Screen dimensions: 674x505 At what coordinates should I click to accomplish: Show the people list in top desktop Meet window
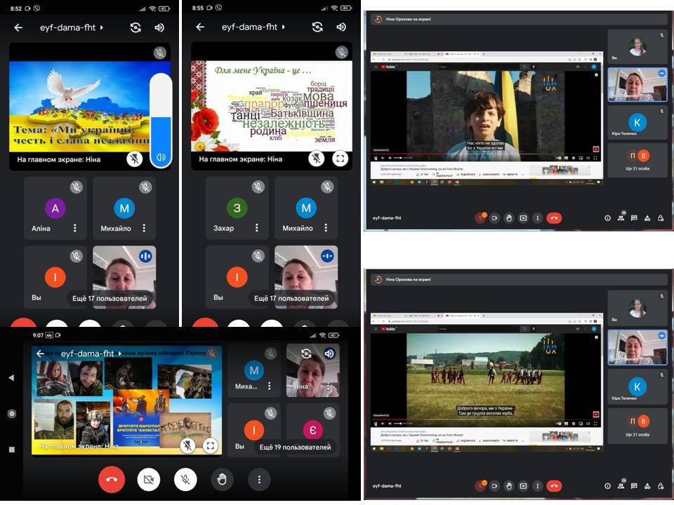point(621,217)
